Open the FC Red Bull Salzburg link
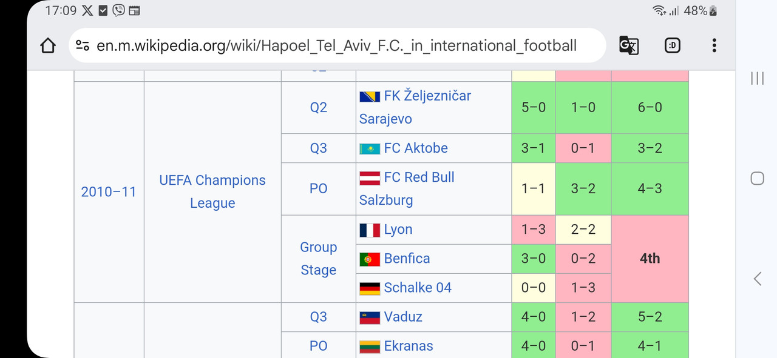777x358 pixels. 407,188
